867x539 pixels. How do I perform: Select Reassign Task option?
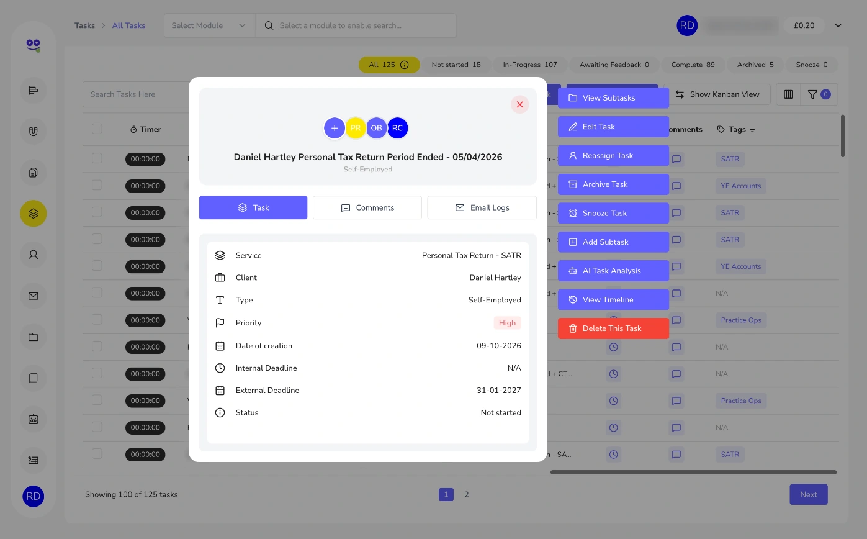[x=613, y=156]
